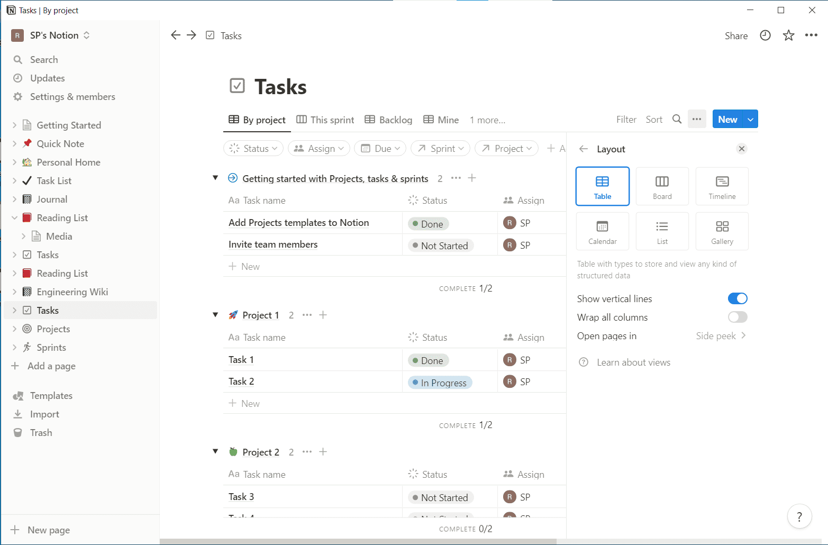Open the Assign filter dropdown
Image resolution: width=828 pixels, height=545 pixels.
(x=319, y=149)
